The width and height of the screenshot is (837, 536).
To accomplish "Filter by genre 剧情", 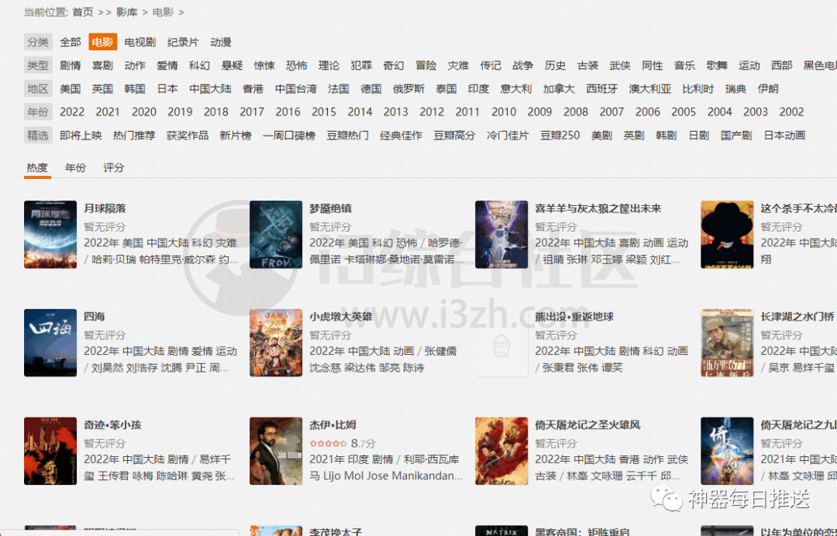I will coord(70,65).
